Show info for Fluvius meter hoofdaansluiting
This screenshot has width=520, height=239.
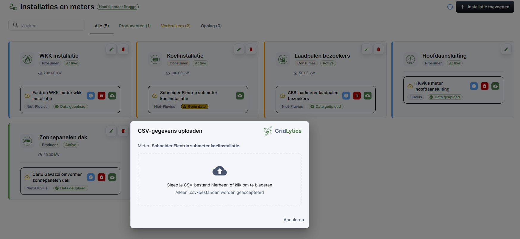474,86
